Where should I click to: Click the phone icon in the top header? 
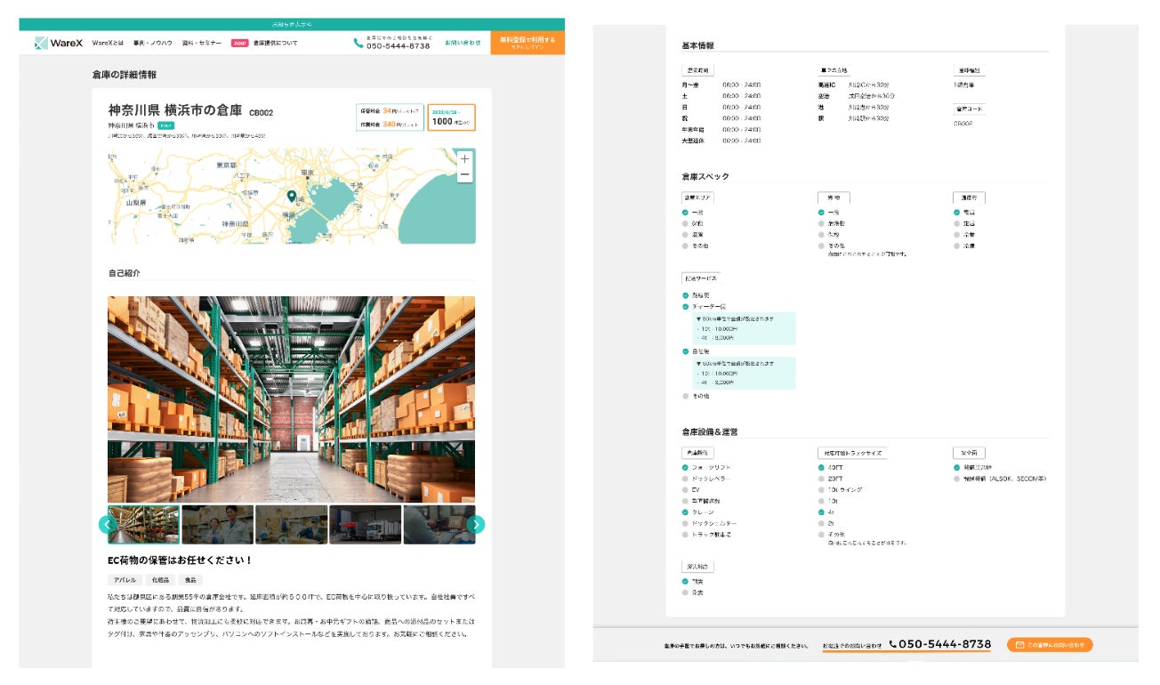pos(358,43)
